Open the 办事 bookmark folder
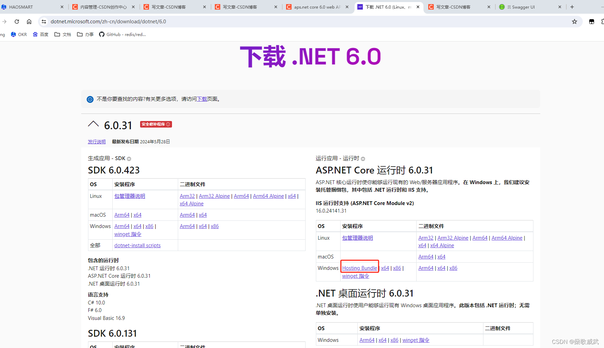 coord(85,34)
